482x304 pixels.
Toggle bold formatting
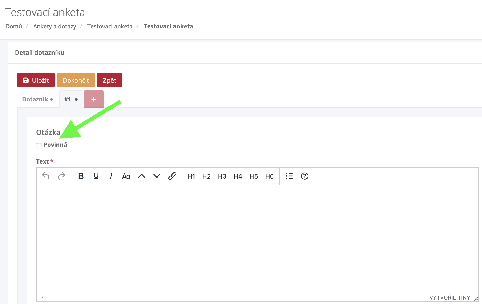coord(81,176)
